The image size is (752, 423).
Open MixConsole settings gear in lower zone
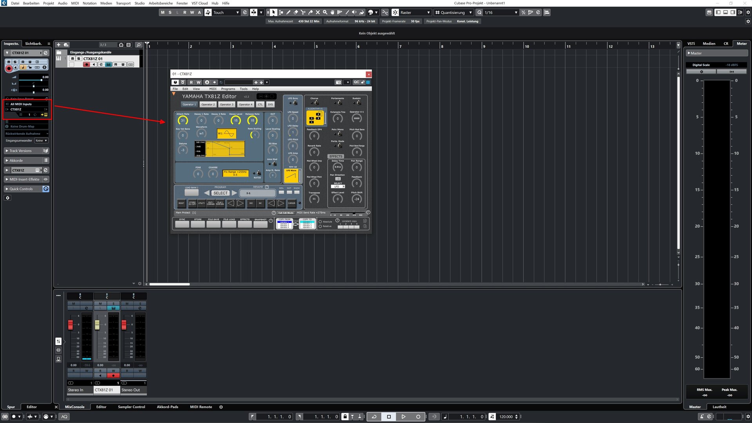[x=221, y=407]
